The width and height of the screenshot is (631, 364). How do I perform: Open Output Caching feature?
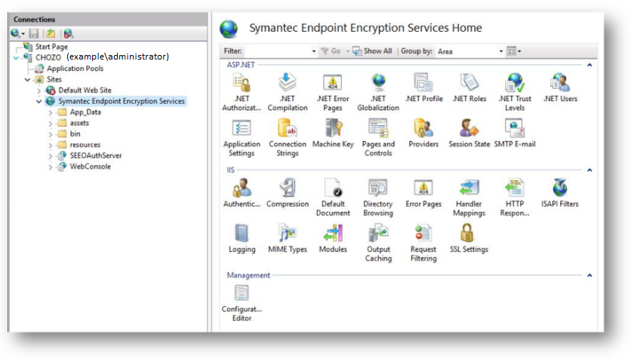point(378,243)
